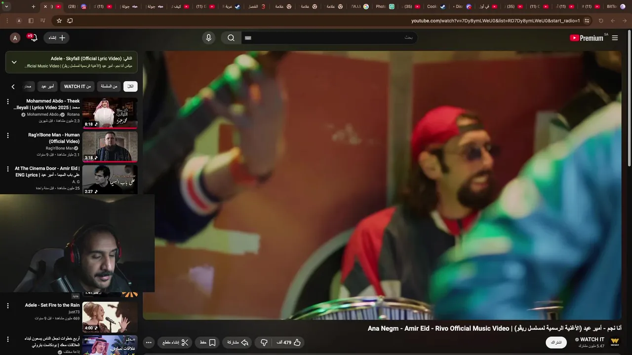Open Rag'n'Bone Man Human thumbnail
The height and width of the screenshot is (355, 632).
click(x=110, y=146)
